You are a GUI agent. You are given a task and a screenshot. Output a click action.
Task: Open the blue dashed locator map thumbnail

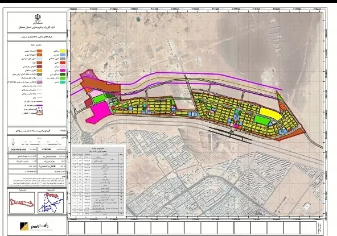tap(51, 202)
